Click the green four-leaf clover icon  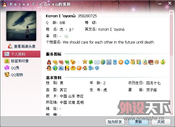(91, 62)
